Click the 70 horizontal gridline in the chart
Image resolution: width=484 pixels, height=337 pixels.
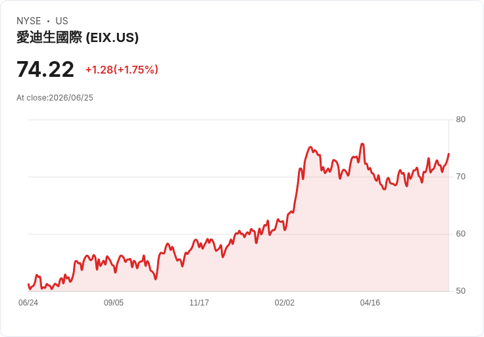238,177
